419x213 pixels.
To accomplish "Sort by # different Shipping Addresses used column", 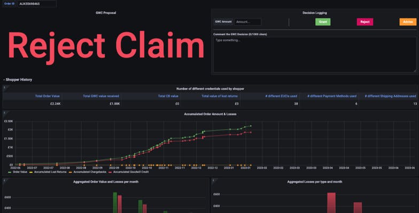I will point(390,96).
